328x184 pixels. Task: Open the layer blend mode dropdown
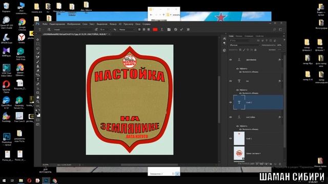(245, 45)
